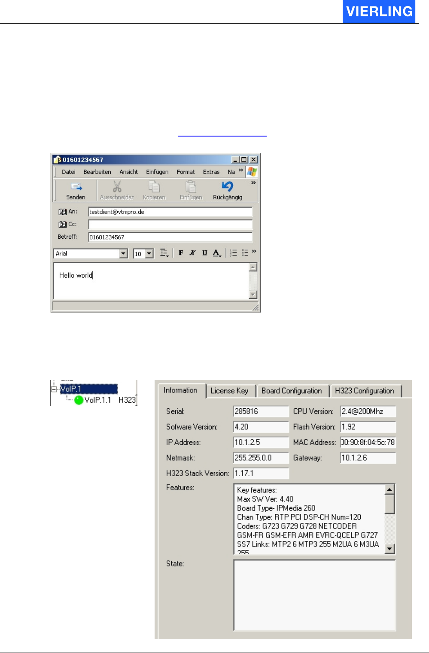Open the Einfügen menu
Viewport: 429px width, 653px height.
[x=157, y=172]
